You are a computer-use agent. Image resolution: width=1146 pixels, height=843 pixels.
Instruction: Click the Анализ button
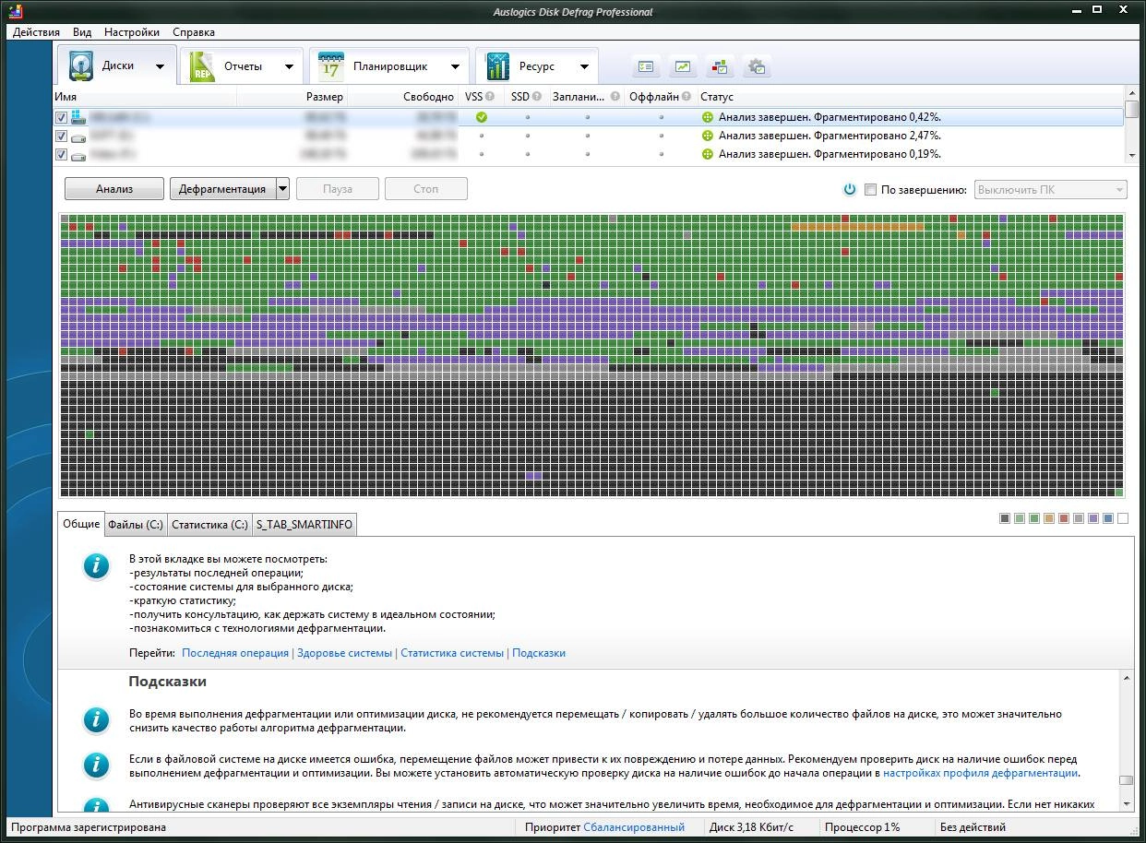(114, 188)
